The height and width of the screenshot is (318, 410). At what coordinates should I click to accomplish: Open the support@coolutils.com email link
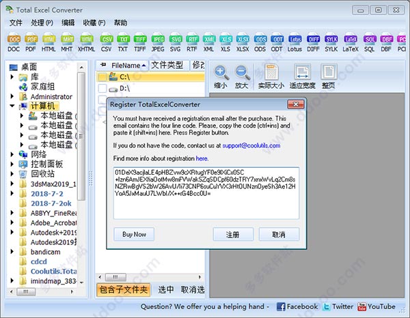point(251,145)
